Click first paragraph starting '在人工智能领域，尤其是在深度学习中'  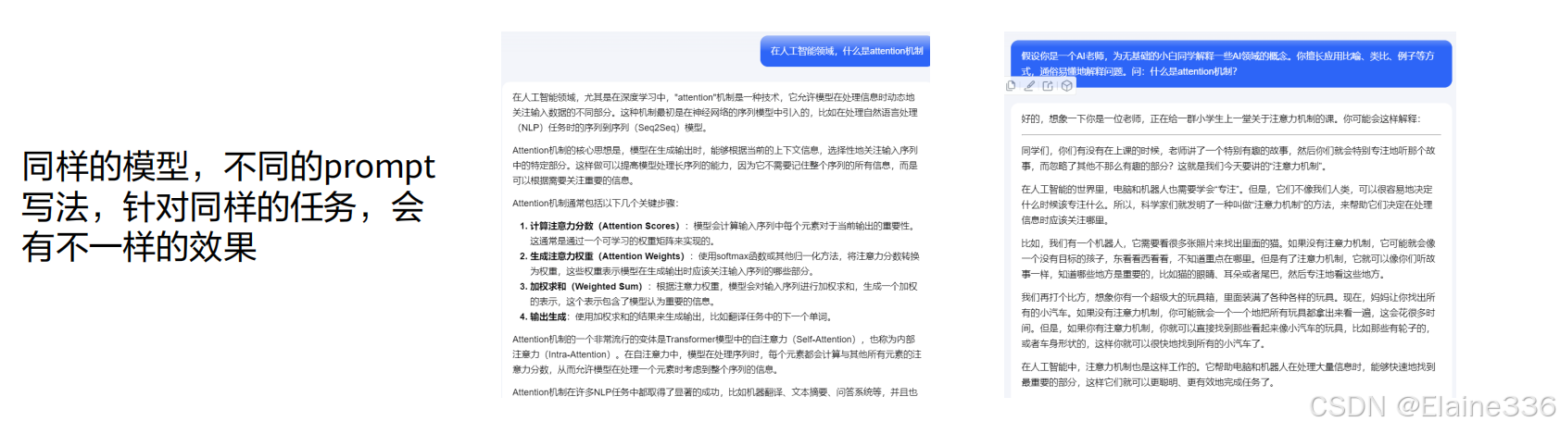716,112
